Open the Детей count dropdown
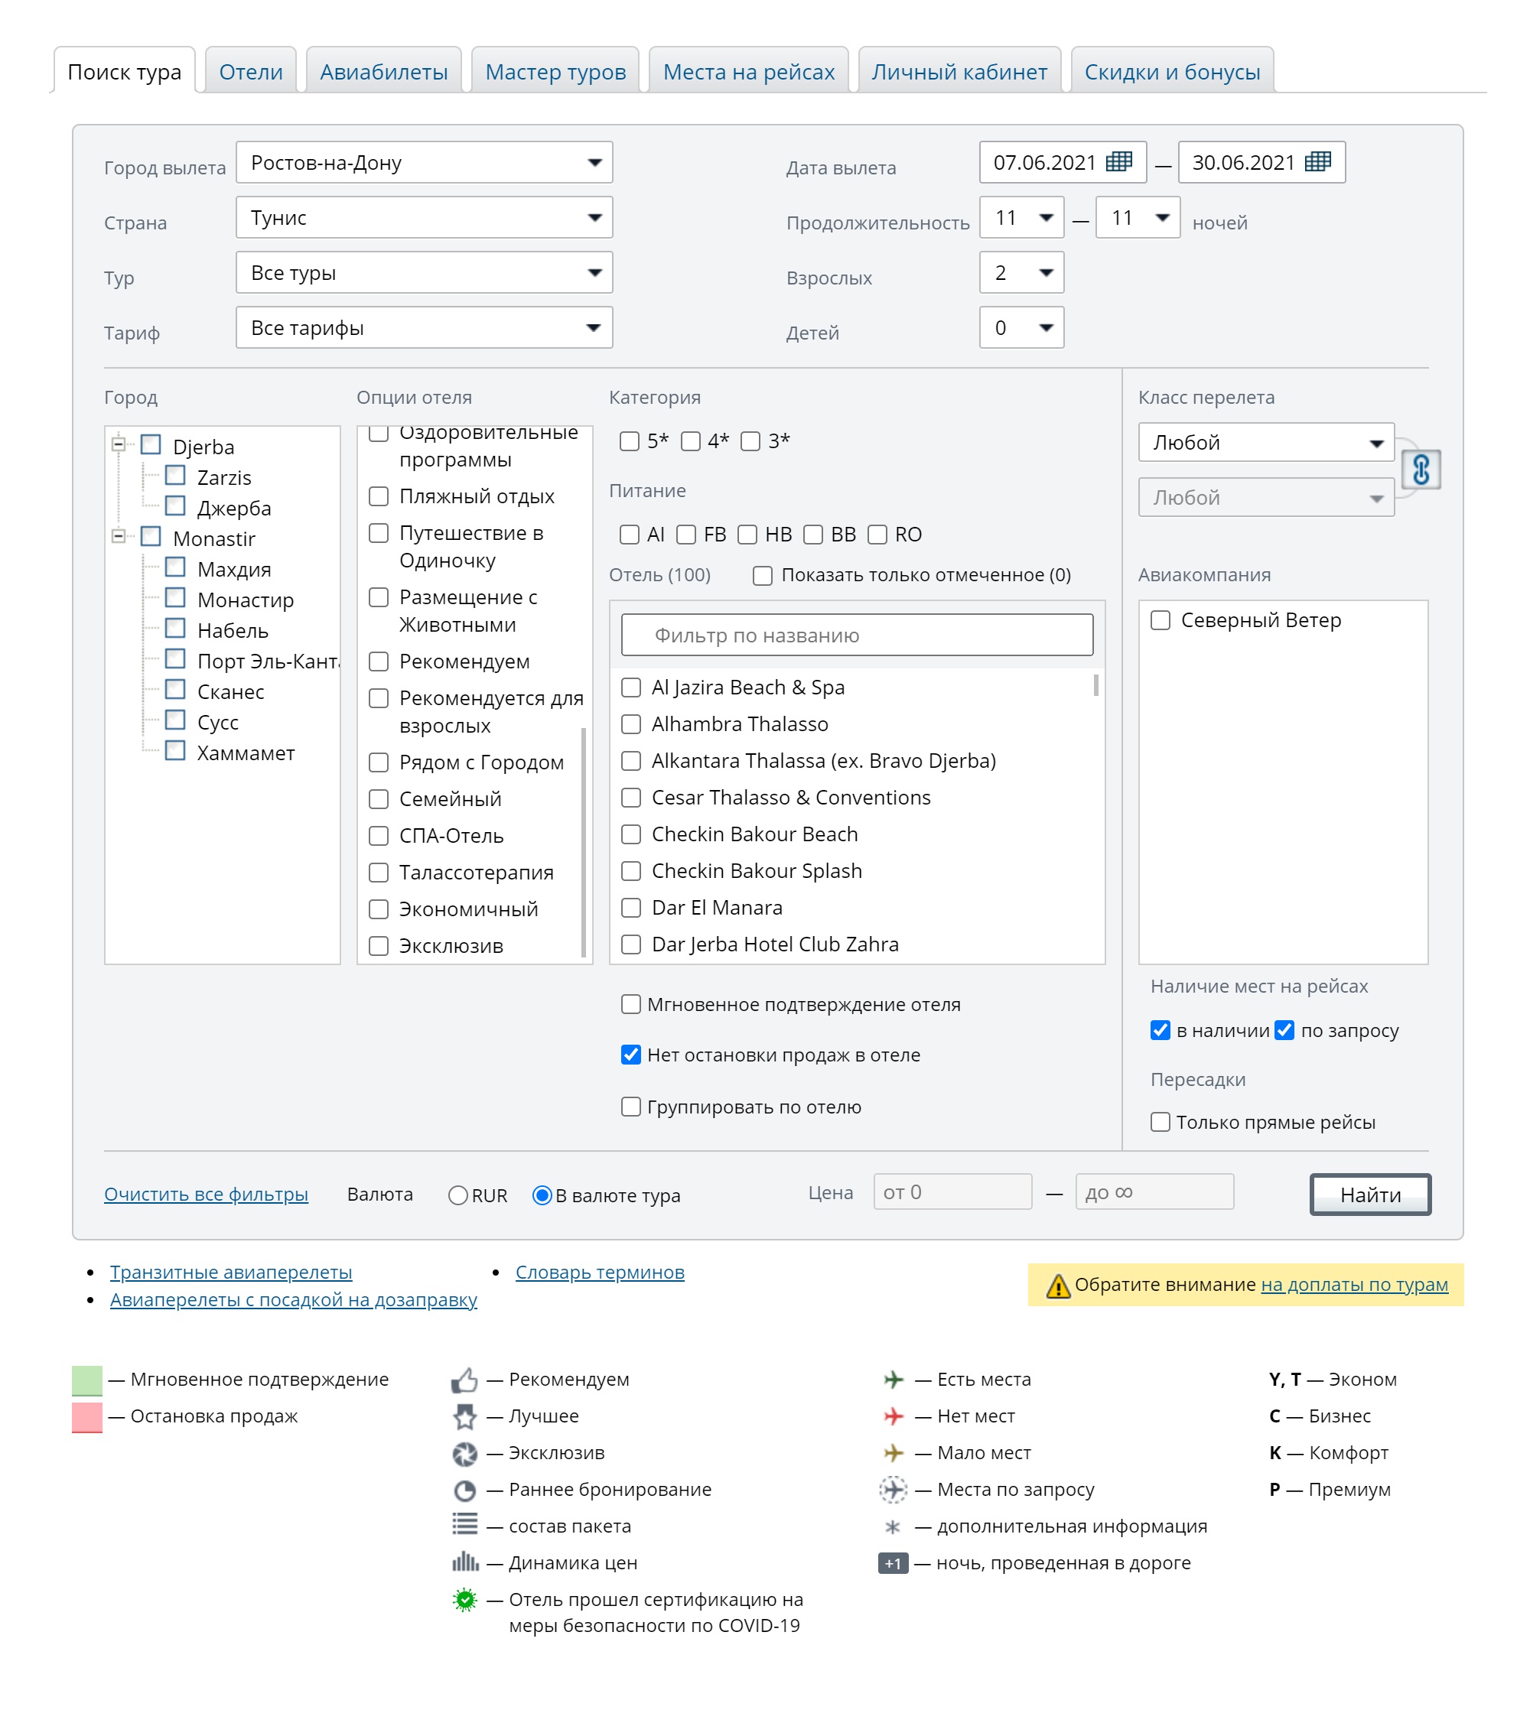The height and width of the screenshot is (1710, 1530). point(1021,328)
